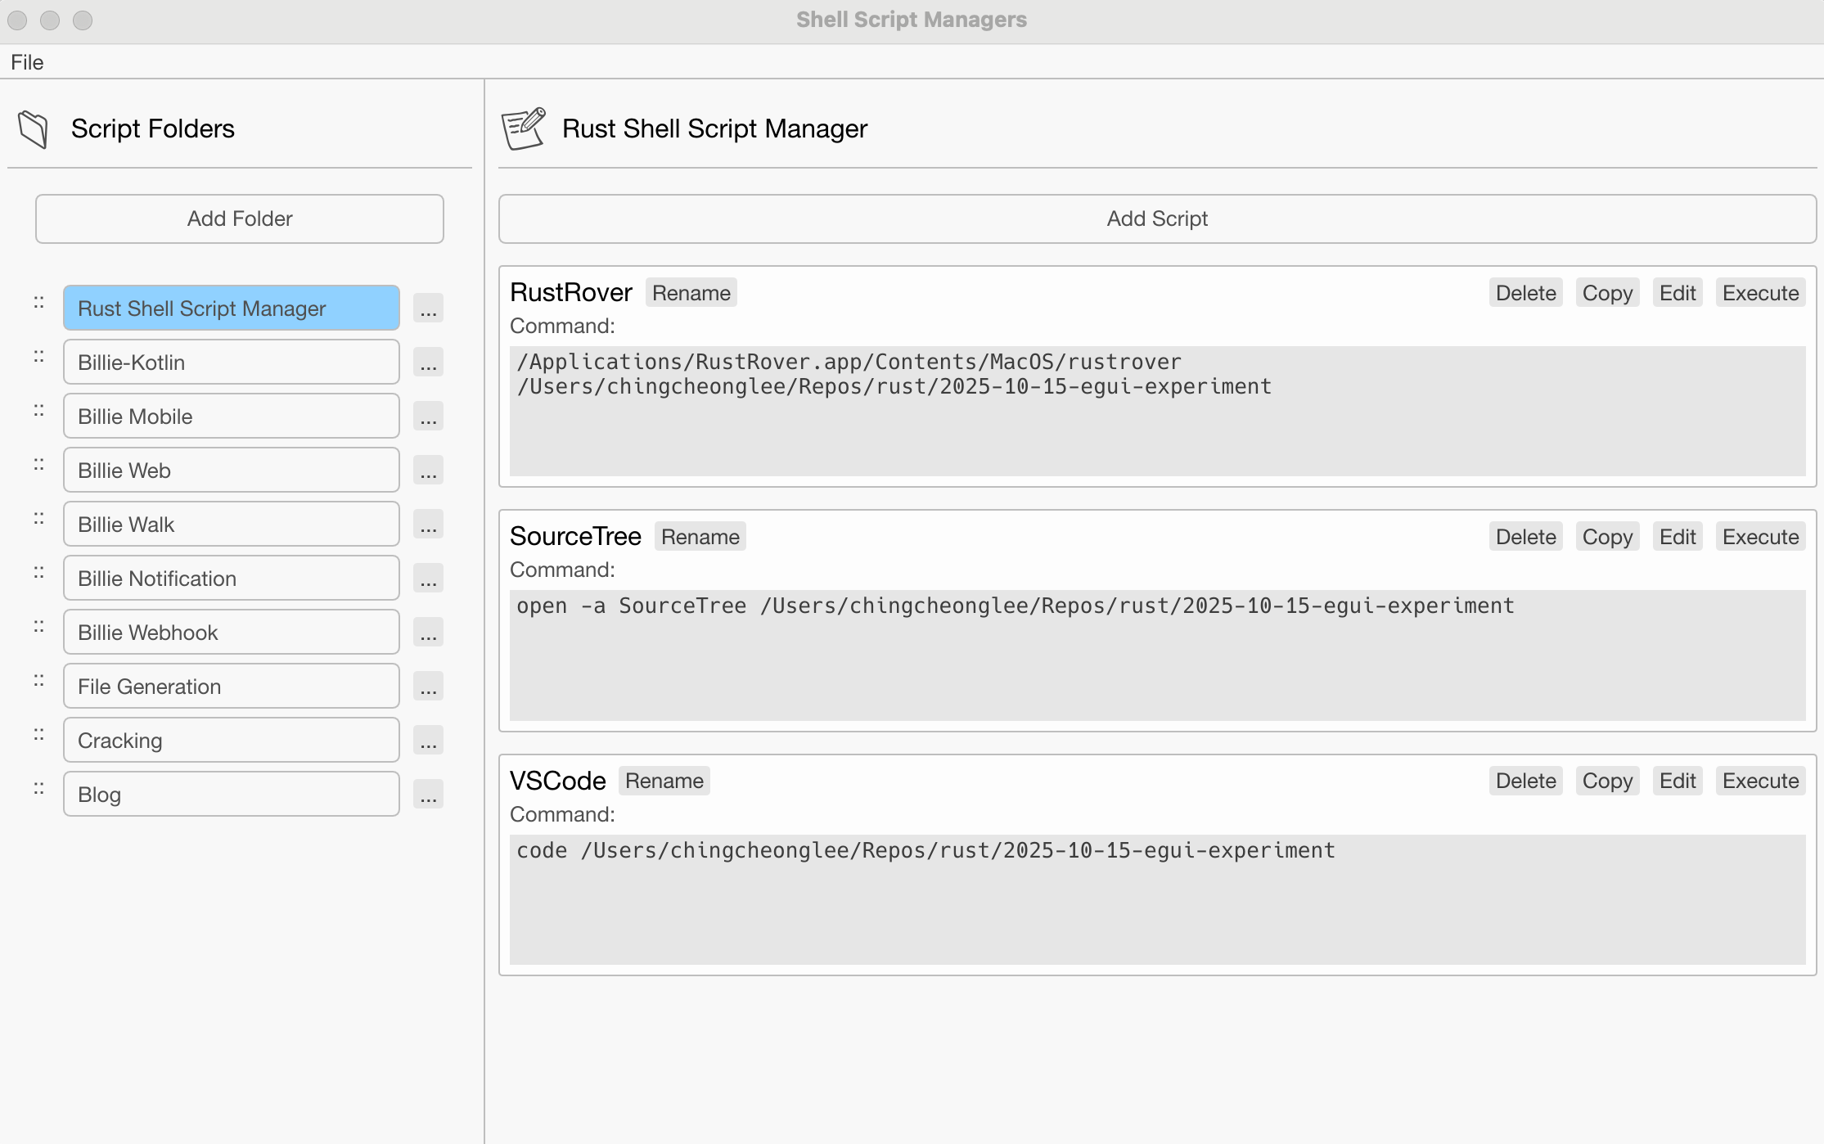Viewport: 1824px width, 1144px height.
Task: Open the ellipsis menu for File Generation
Action: pyautogui.click(x=428, y=687)
